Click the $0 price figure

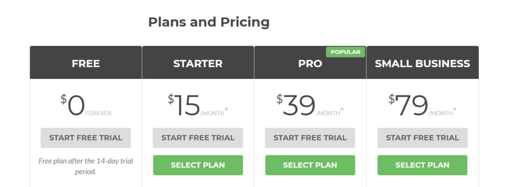73,105
